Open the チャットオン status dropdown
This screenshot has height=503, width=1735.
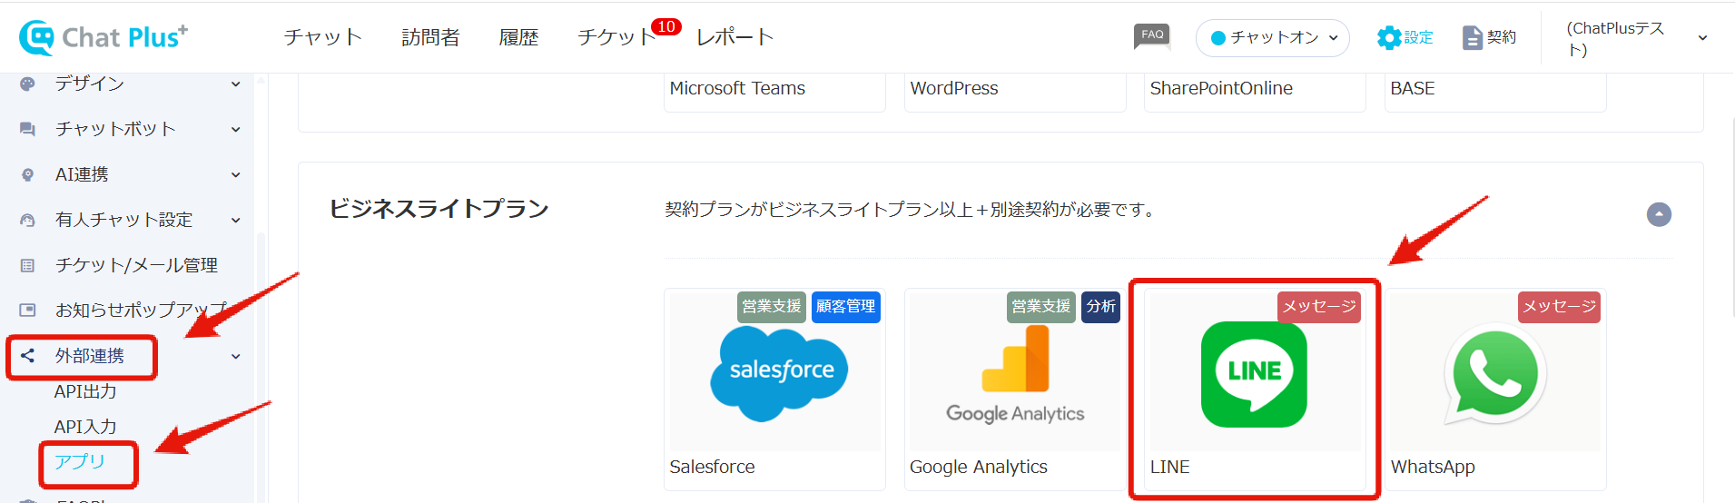[1273, 37]
